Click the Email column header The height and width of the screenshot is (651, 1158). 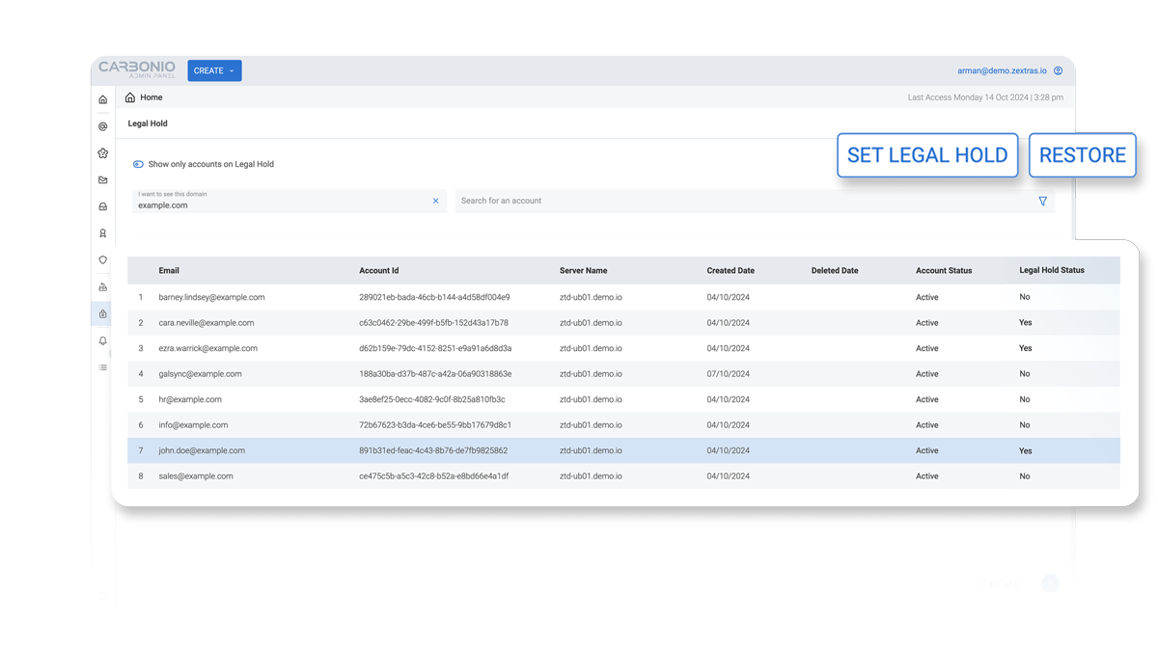[x=169, y=271]
